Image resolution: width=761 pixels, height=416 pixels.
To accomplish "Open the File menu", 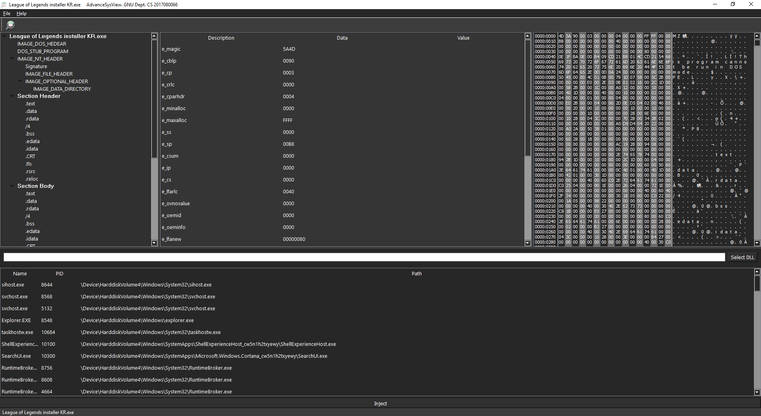I will [7, 13].
